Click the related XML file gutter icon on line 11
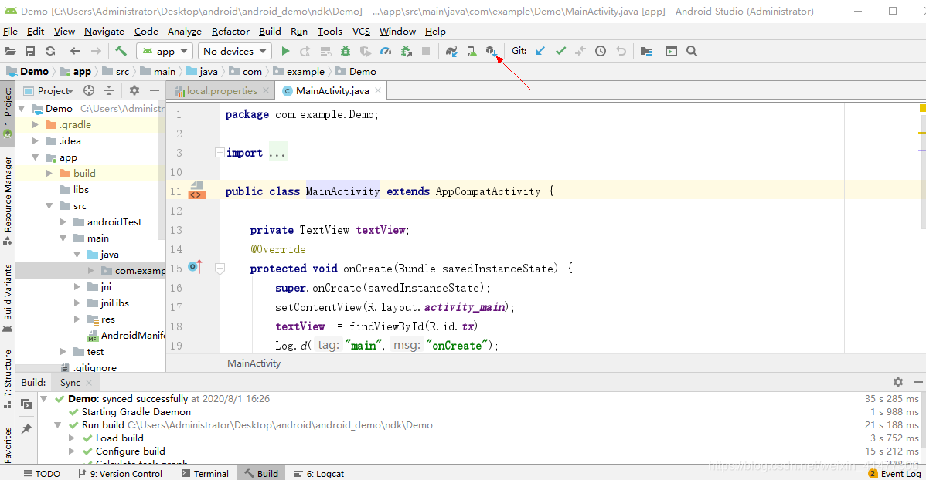Image resolution: width=926 pixels, height=480 pixels. pyautogui.click(x=196, y=191)
